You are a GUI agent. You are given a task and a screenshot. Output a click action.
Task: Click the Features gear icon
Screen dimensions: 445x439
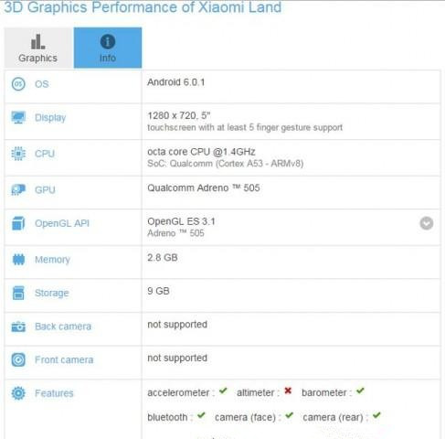(18, 393)
